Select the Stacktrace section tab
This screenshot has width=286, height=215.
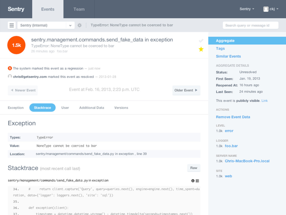[42, 108]
